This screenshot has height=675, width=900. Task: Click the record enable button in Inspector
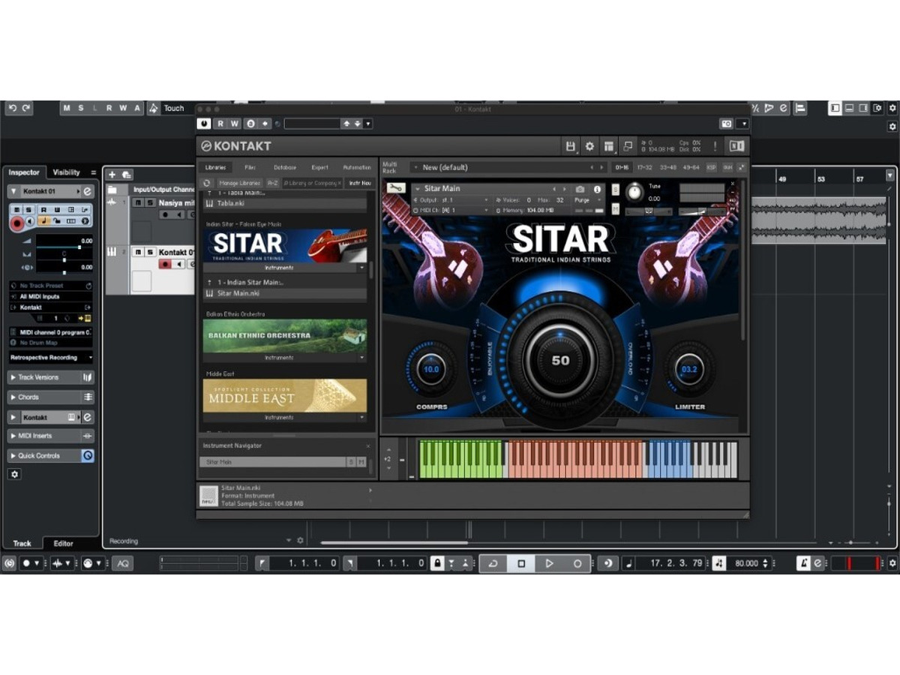click(16, 222)
